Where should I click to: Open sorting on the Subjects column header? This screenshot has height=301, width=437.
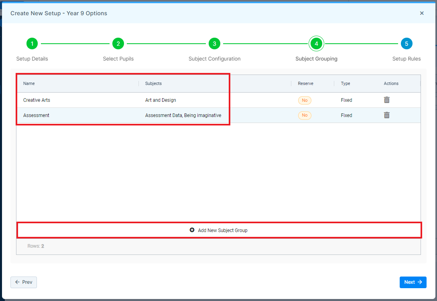[153, 83]
